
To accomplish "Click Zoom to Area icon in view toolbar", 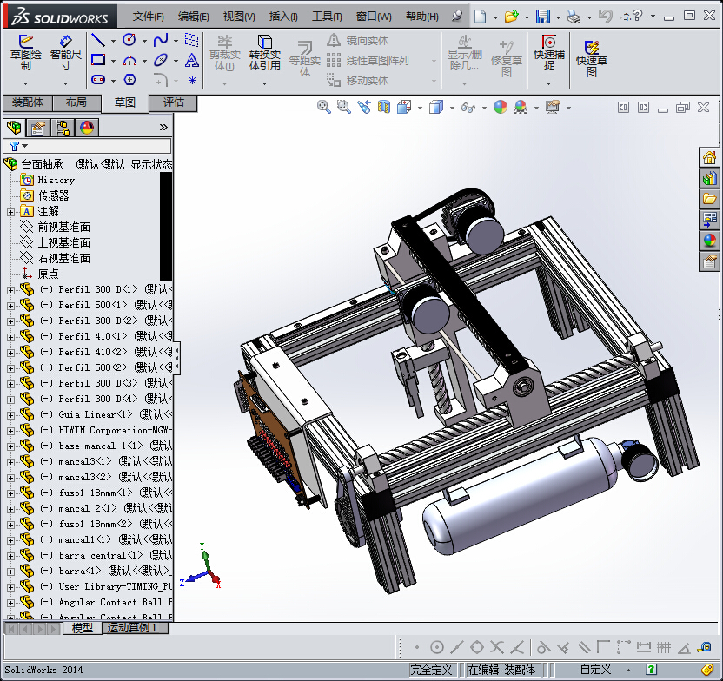I will 343,108.
